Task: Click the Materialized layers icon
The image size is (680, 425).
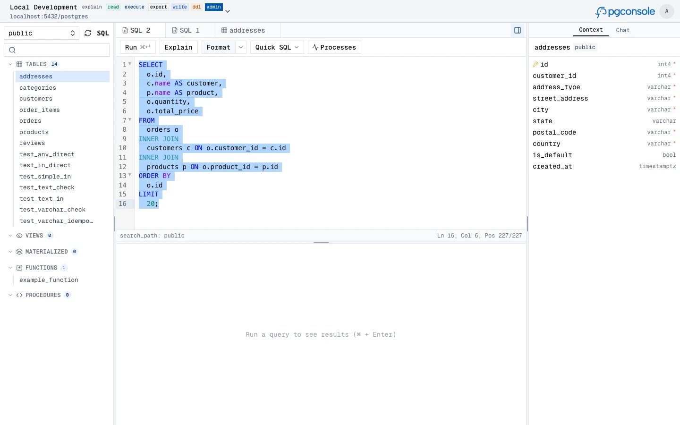Action: [19, 252]
